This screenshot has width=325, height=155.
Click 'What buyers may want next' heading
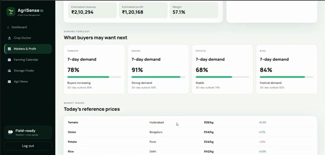pyautogui.click(x=96, y=38)
